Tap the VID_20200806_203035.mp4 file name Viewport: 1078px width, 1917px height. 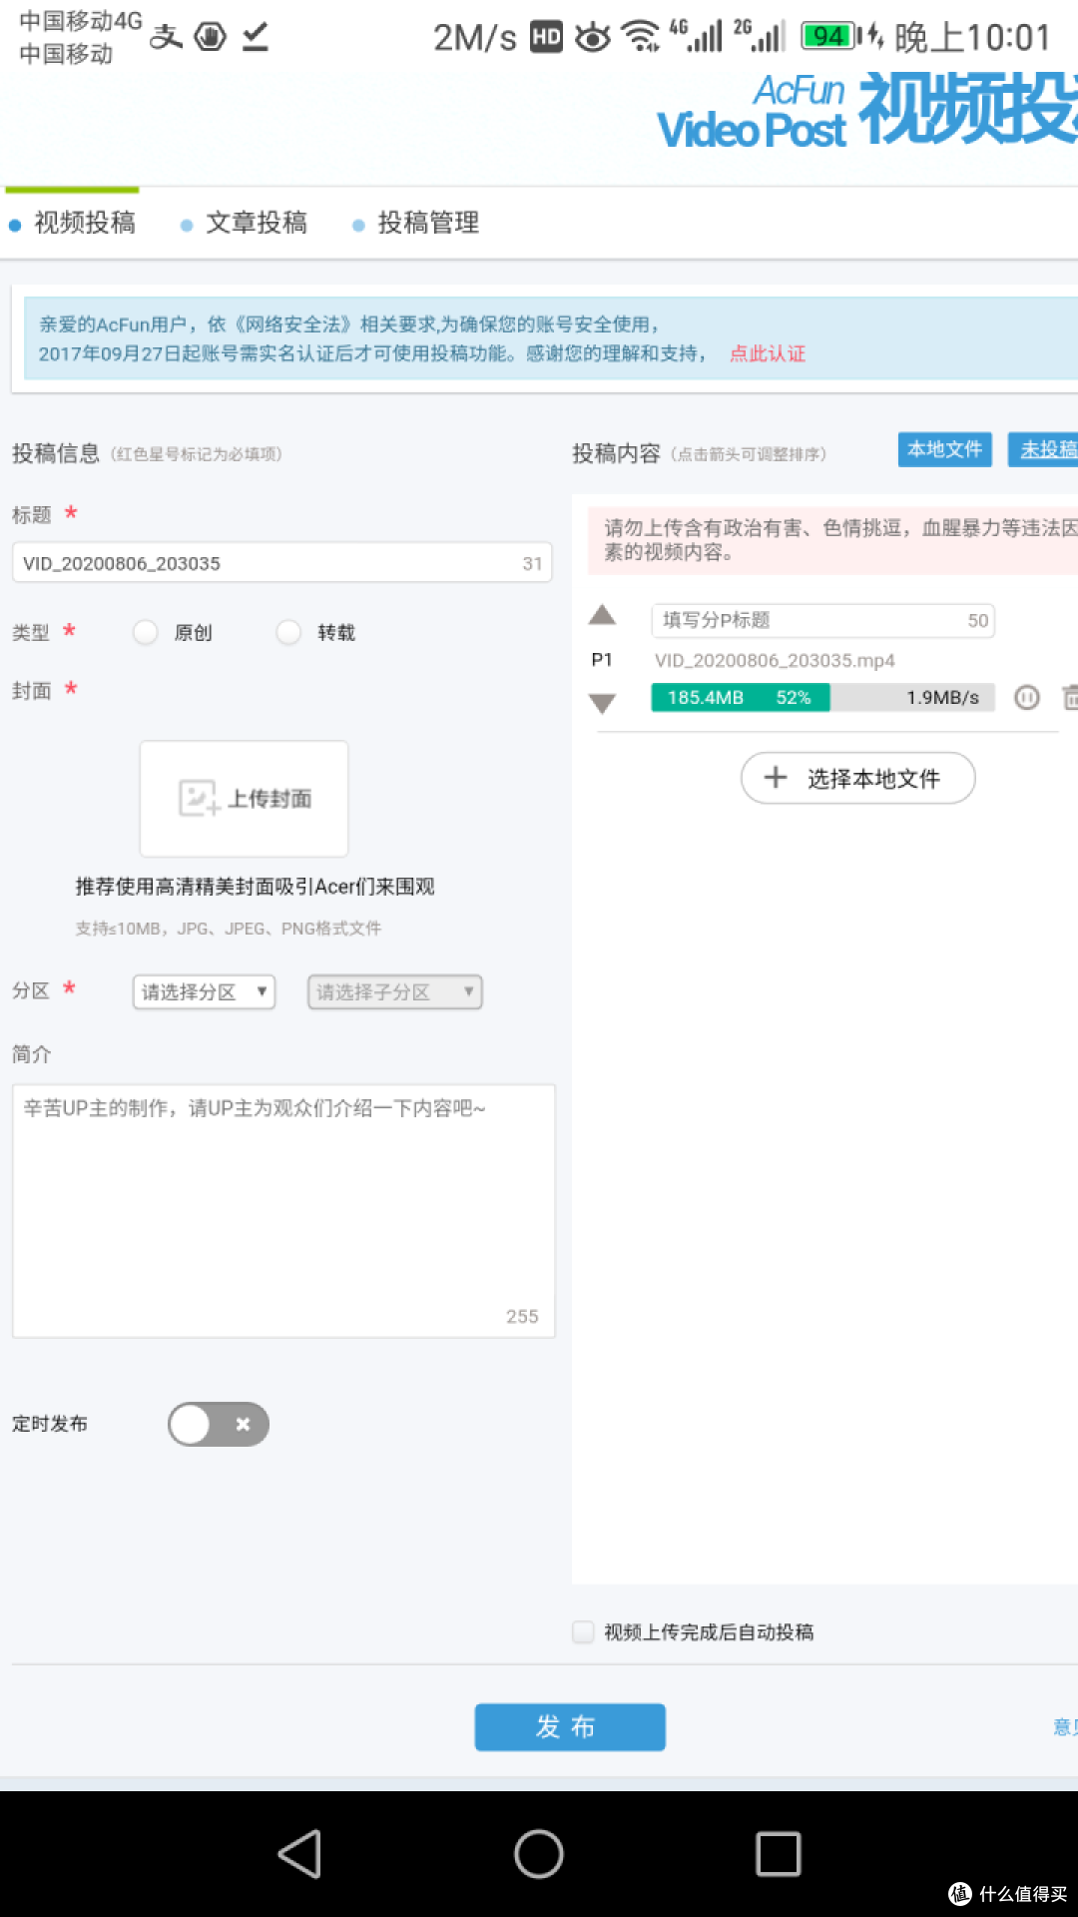pyautogui.click(x=775, y=660)
